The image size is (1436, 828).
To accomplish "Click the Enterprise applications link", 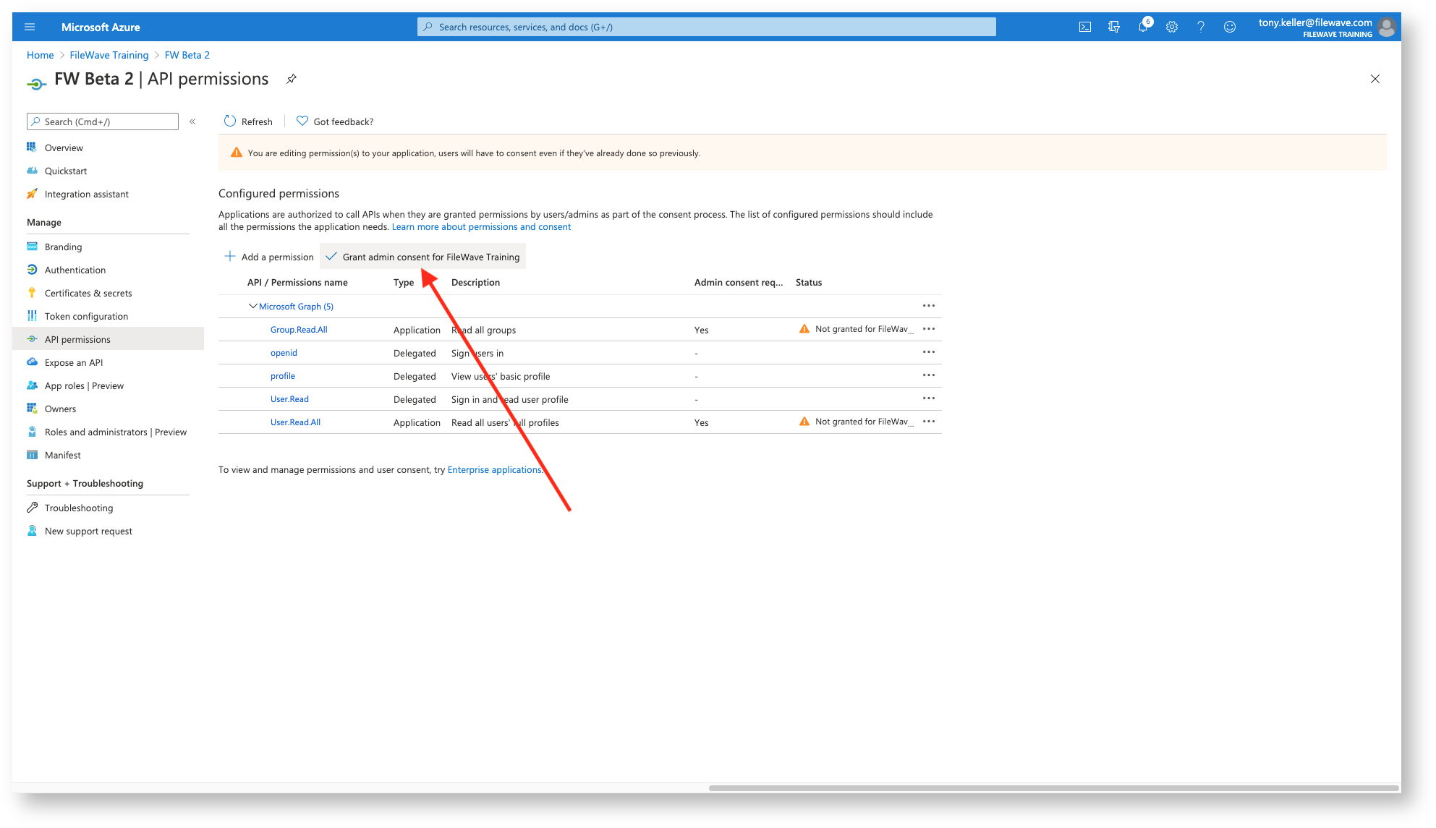I will click(x=493, y=469).
